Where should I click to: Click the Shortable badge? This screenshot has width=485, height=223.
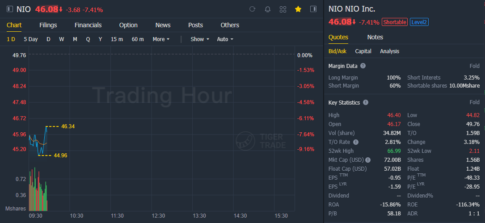click(x=395, y=22)
